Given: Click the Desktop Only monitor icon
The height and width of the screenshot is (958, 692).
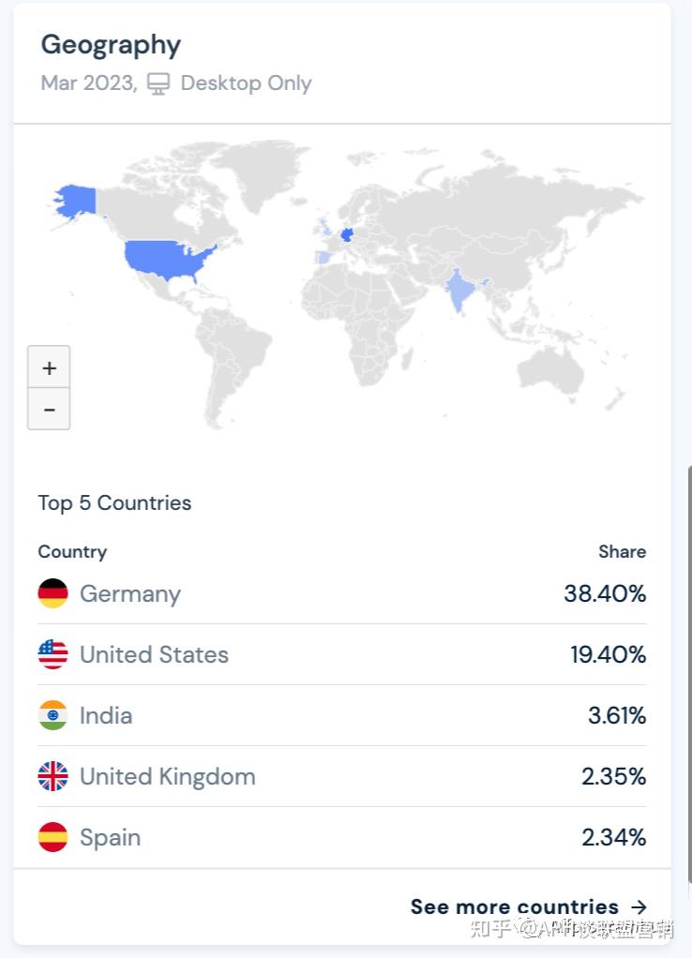Looking at the screenshot, I should 158,84.
